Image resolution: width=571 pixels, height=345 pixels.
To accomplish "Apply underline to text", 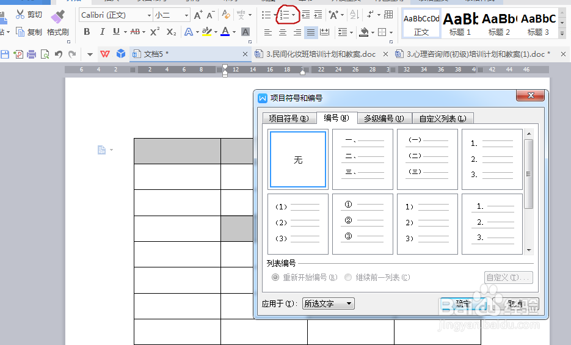I will click(116, 32).
